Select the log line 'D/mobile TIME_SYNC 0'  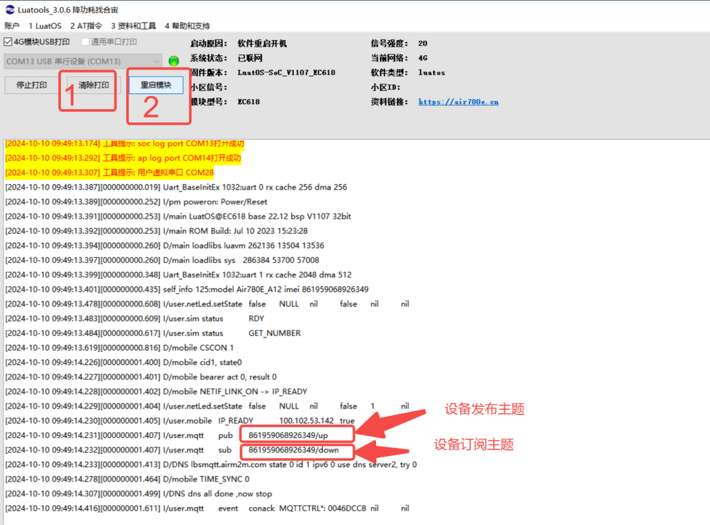point(128,479)
